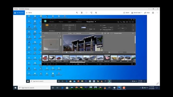Click the fit-to-window arrows icon above preview
173x97 pixels.
105,33
